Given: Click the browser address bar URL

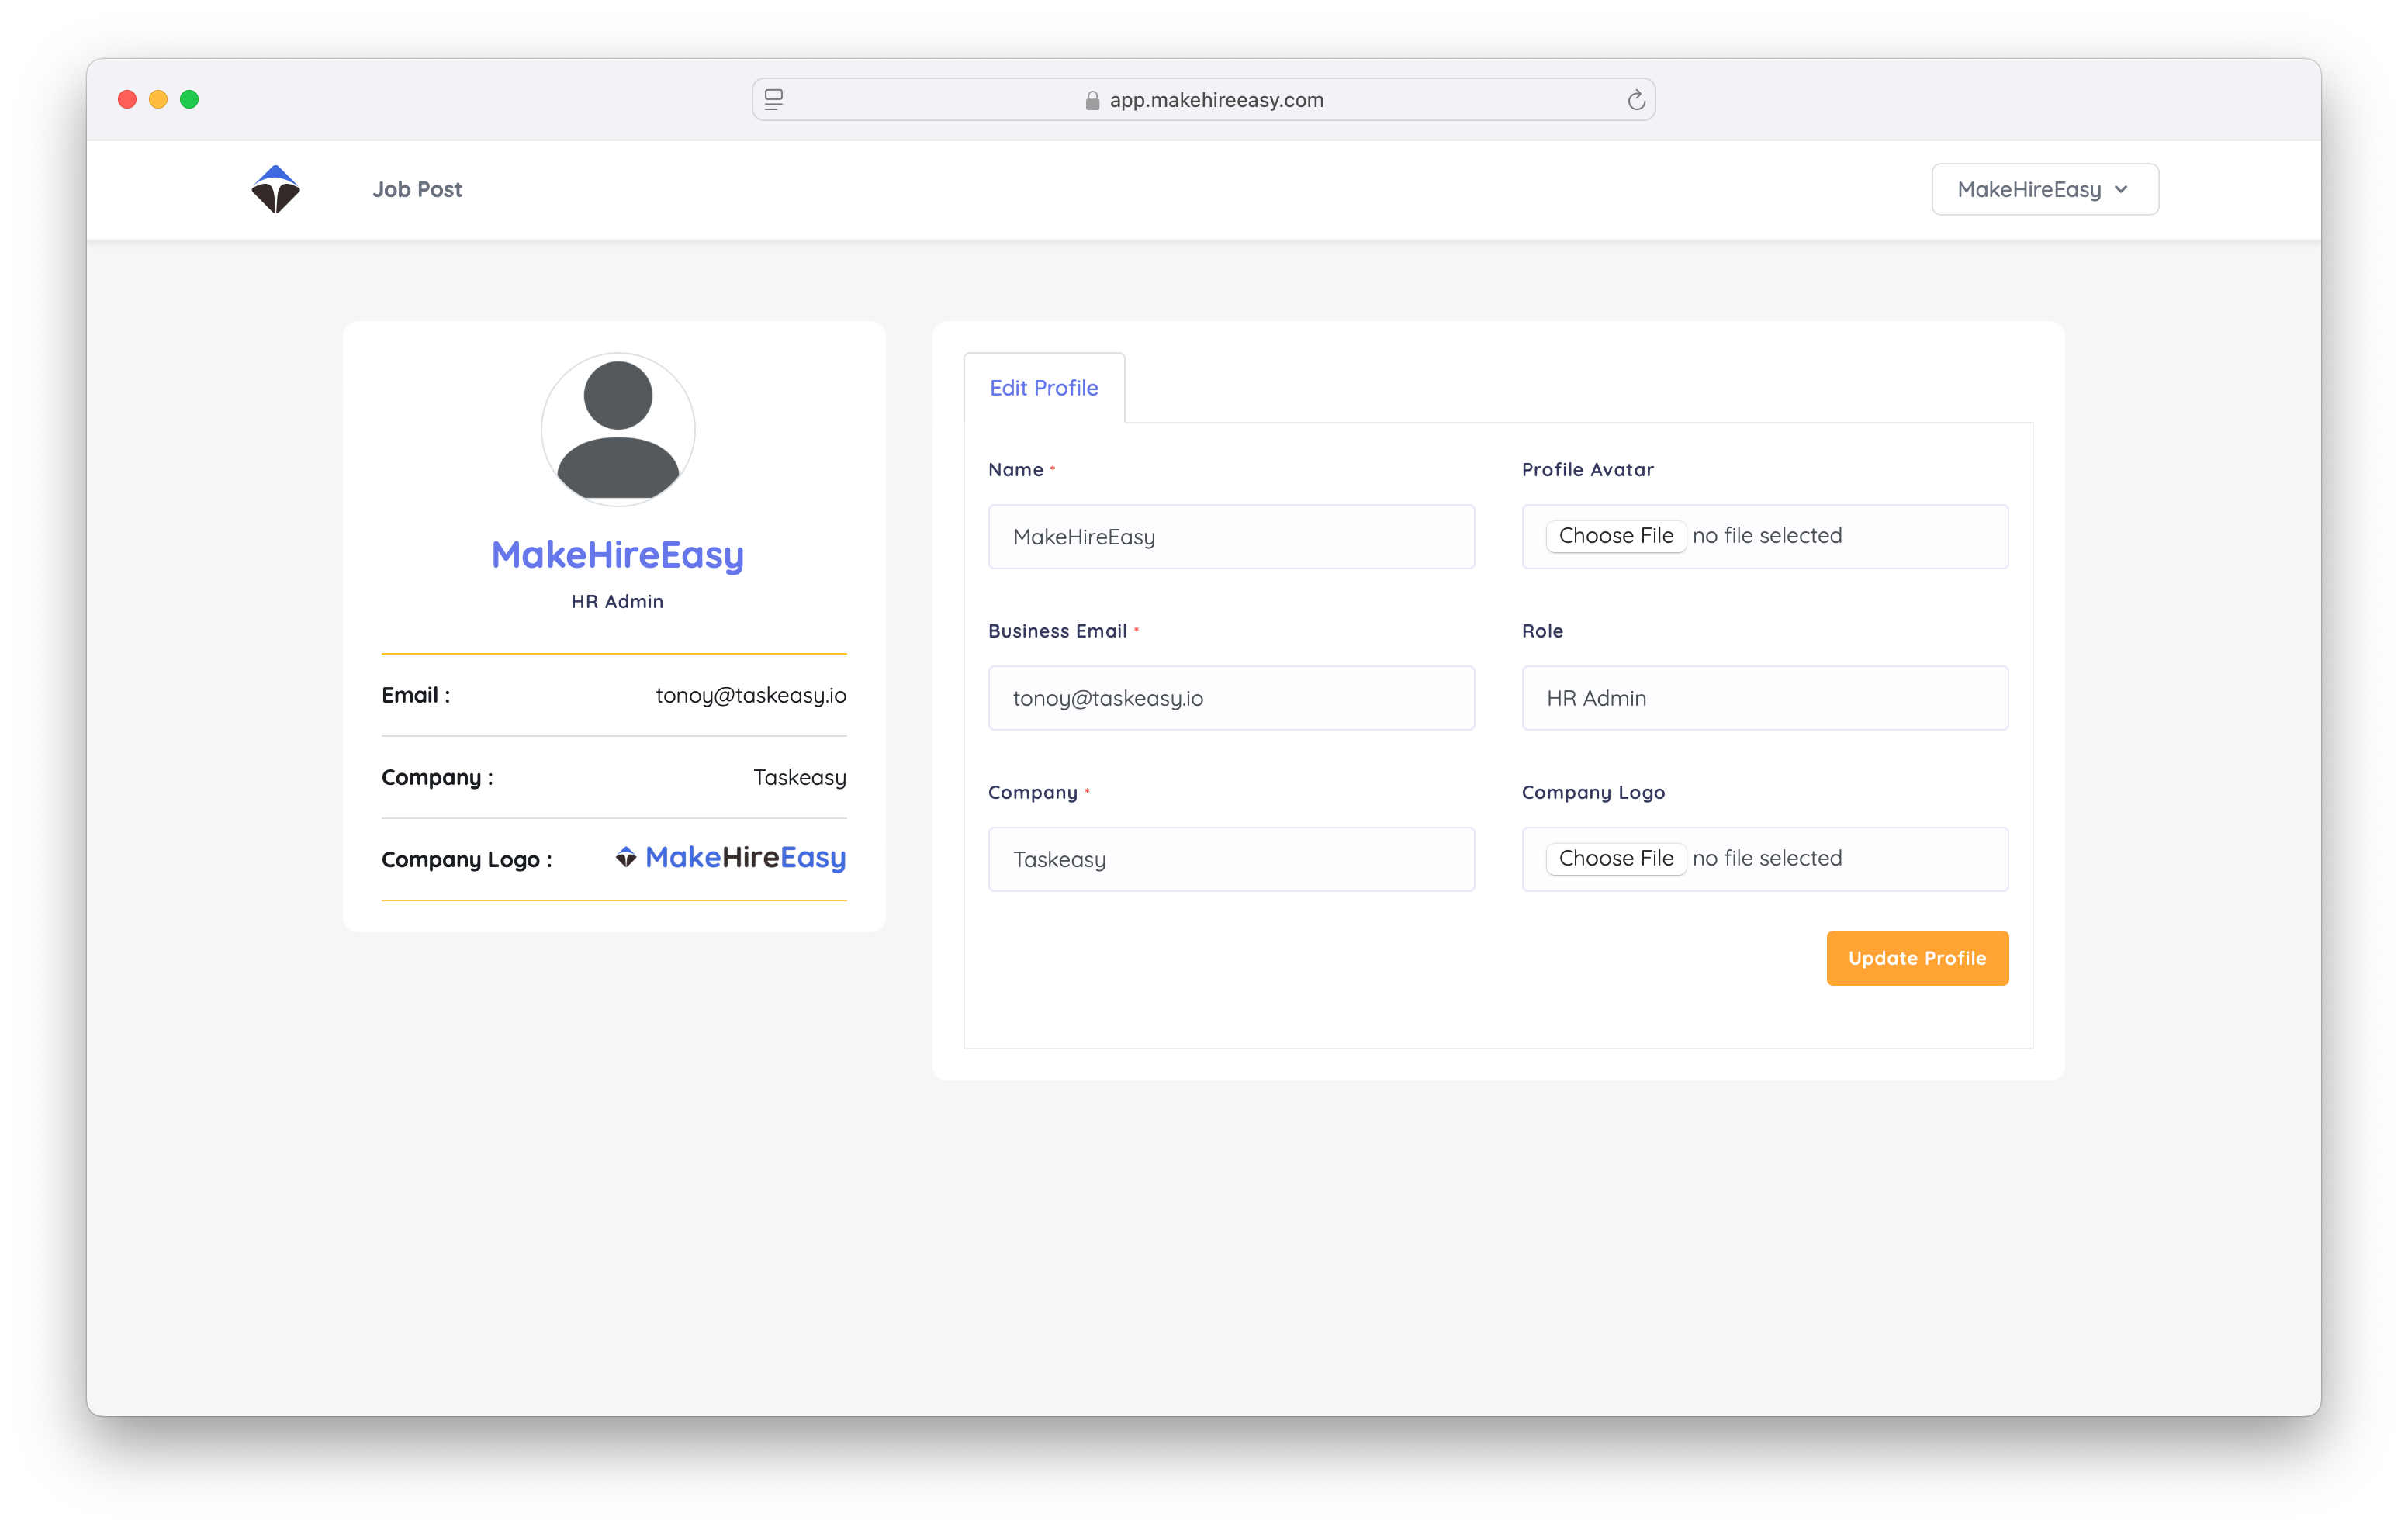Looking at the screenshot, I should coord(1215,100).
